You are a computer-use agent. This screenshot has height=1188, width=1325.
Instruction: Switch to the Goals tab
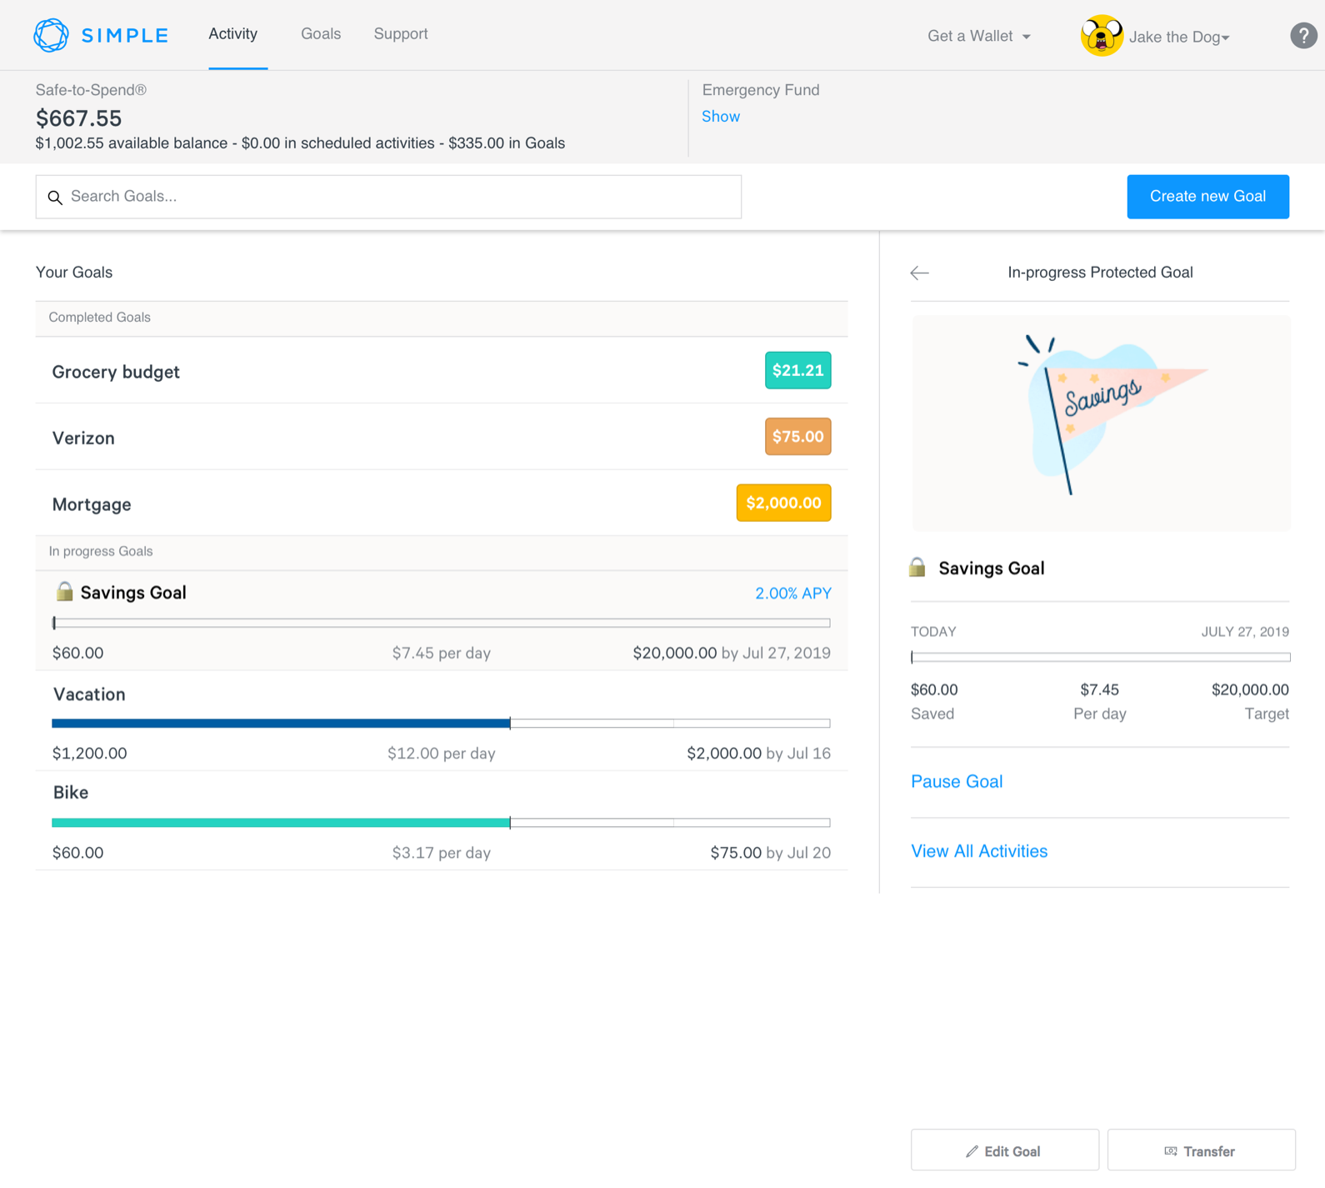320,34
